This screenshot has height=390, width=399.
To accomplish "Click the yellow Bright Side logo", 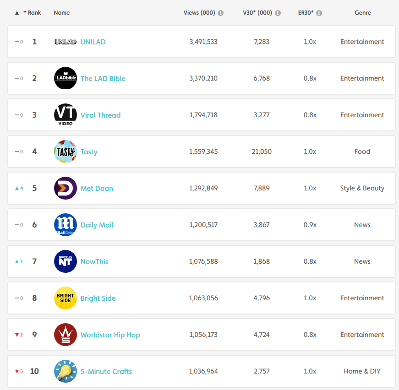I will tap(65, 298).
